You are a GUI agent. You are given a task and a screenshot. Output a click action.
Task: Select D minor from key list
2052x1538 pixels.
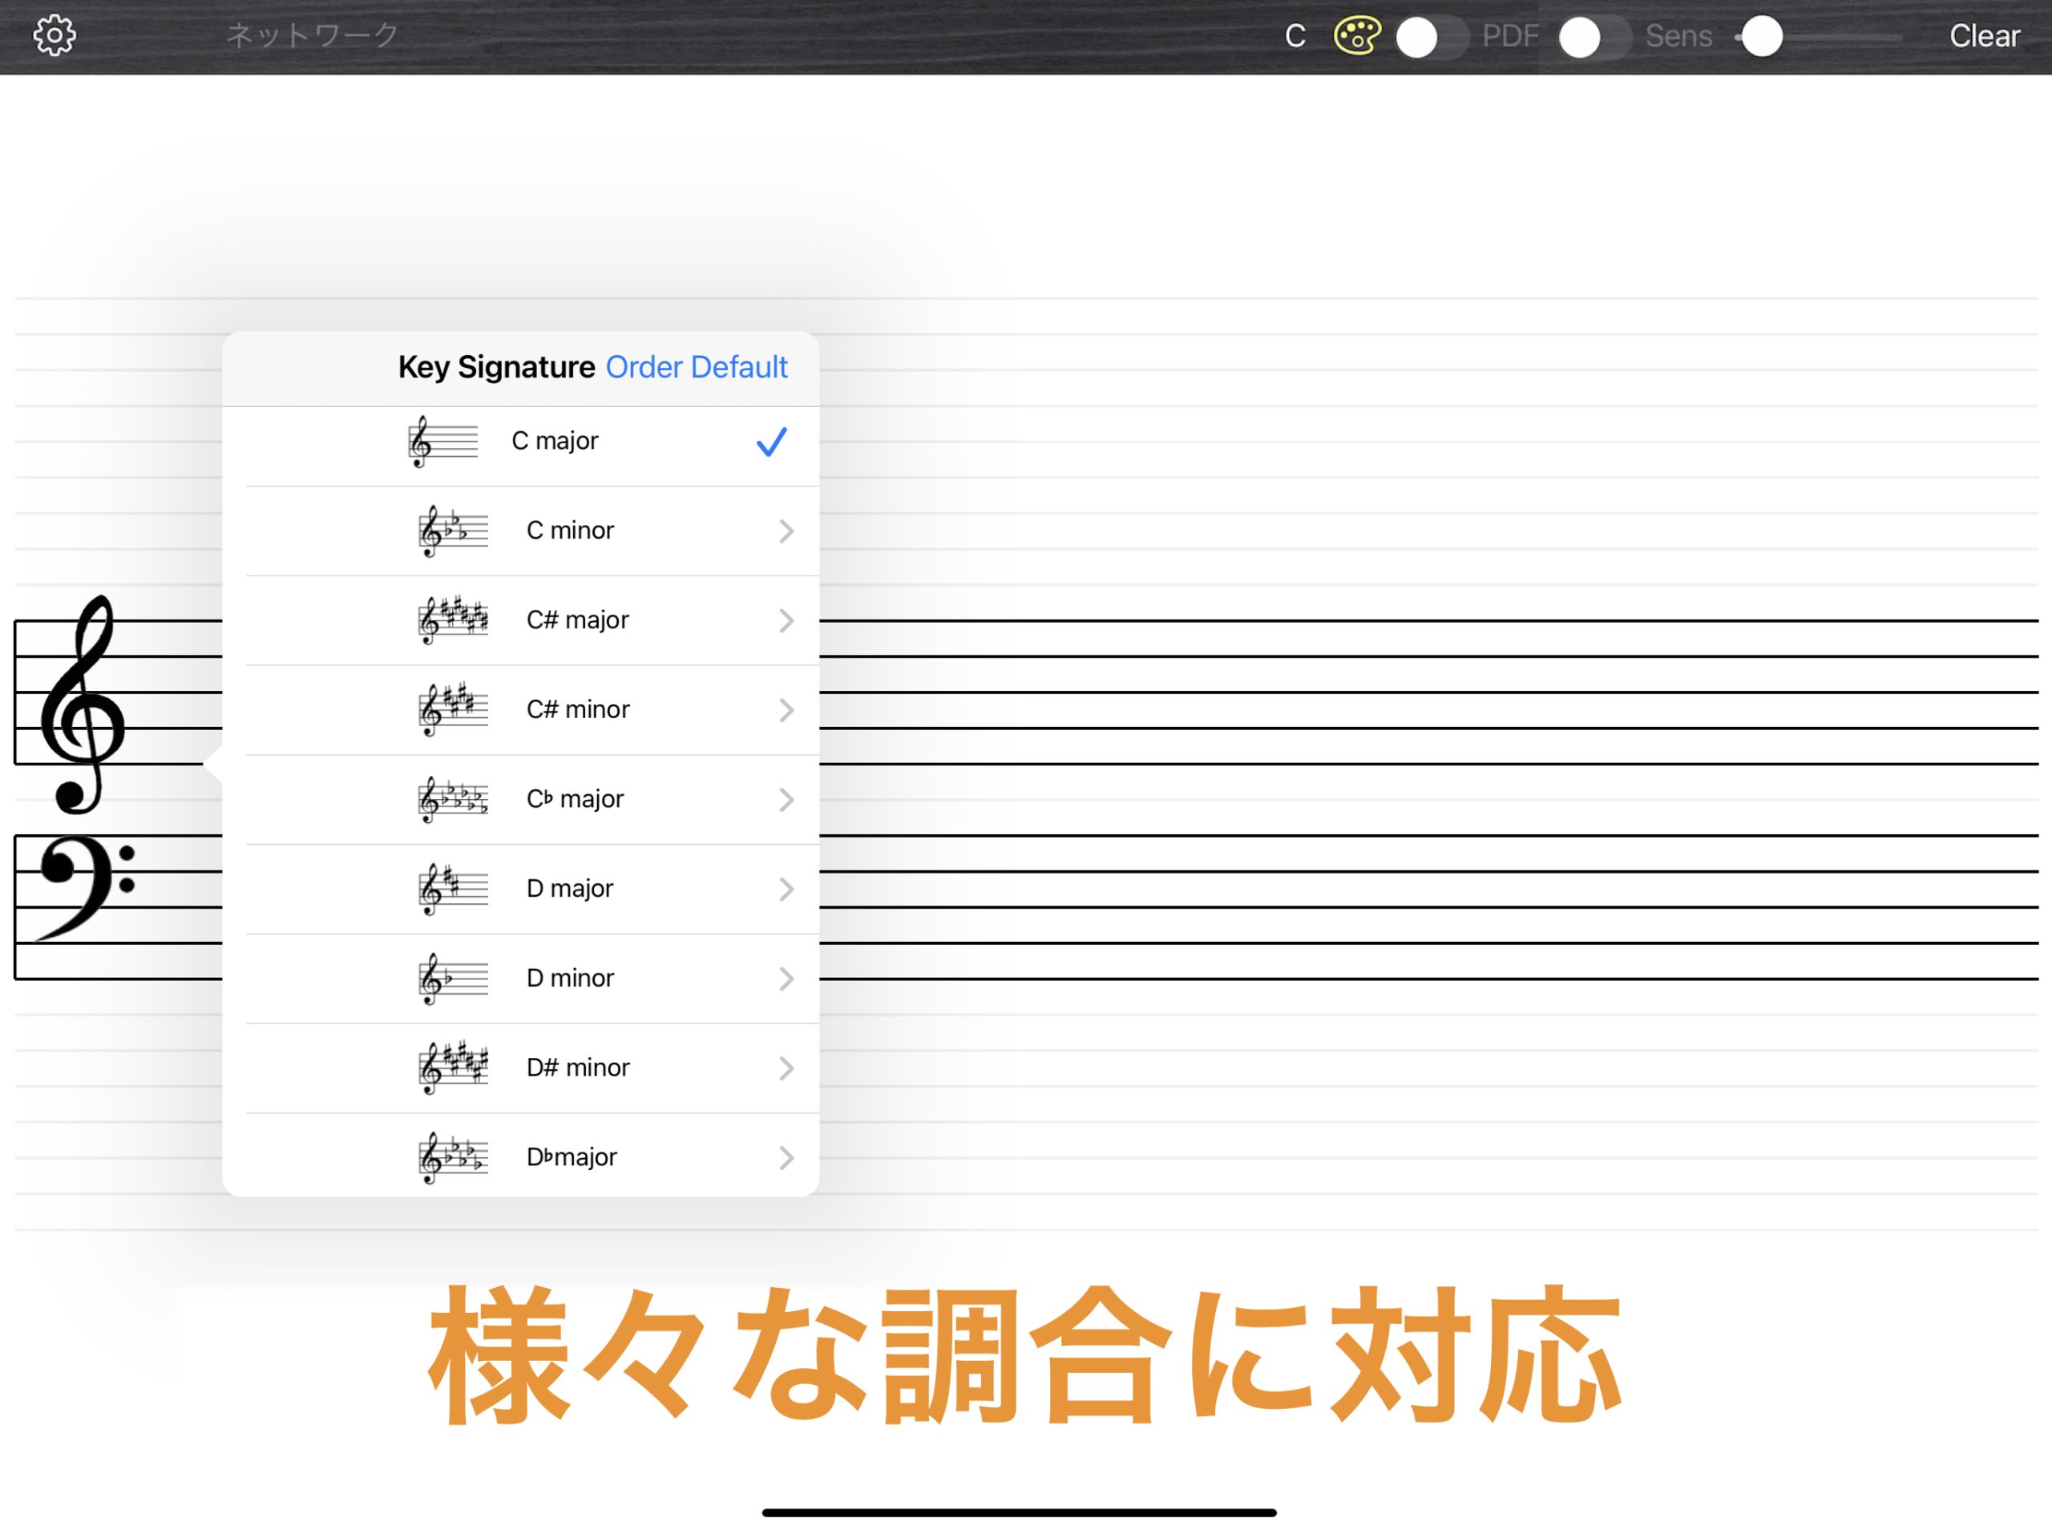[x=570, y=979]
